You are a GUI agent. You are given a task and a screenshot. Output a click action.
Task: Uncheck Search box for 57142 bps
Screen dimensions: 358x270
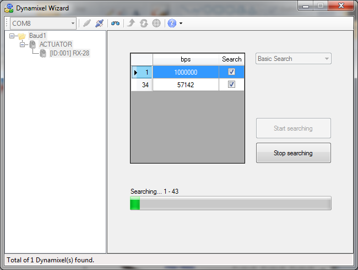(231, 85)
